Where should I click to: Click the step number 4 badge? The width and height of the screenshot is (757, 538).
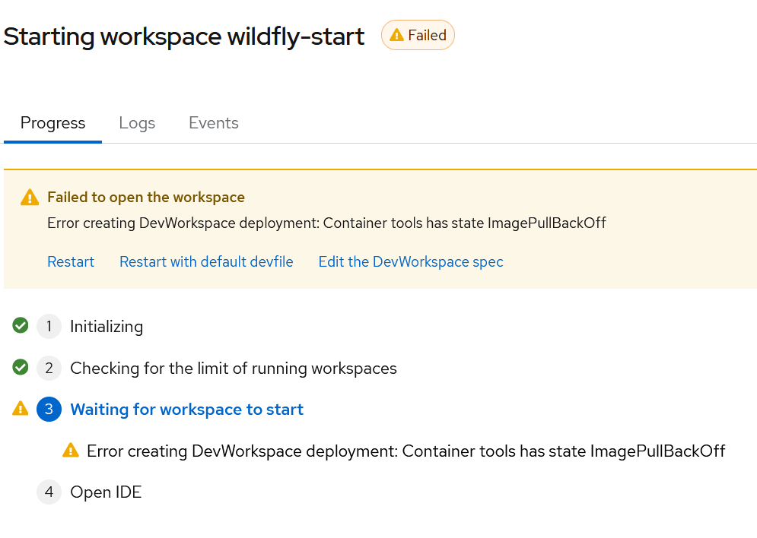pos(49,492)
